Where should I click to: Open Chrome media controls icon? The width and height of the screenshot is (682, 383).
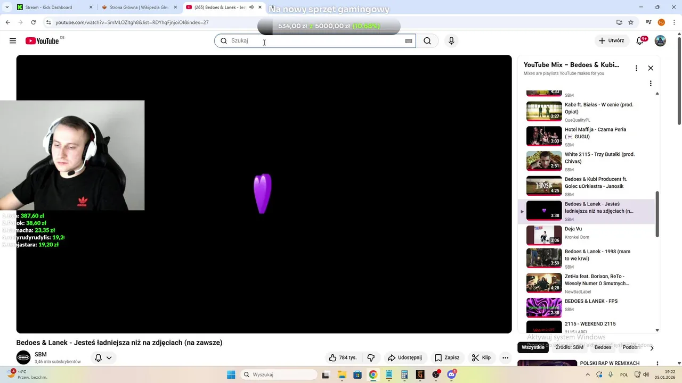click(648, 22)
